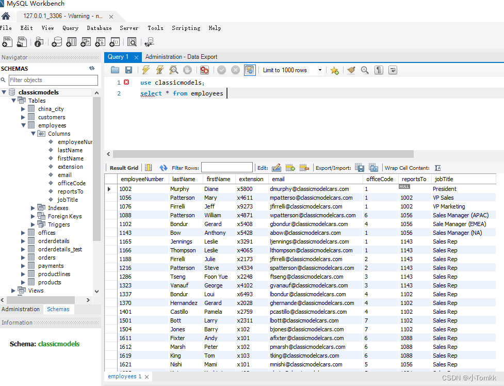Select the orderdetails_test table

[60, 249]
